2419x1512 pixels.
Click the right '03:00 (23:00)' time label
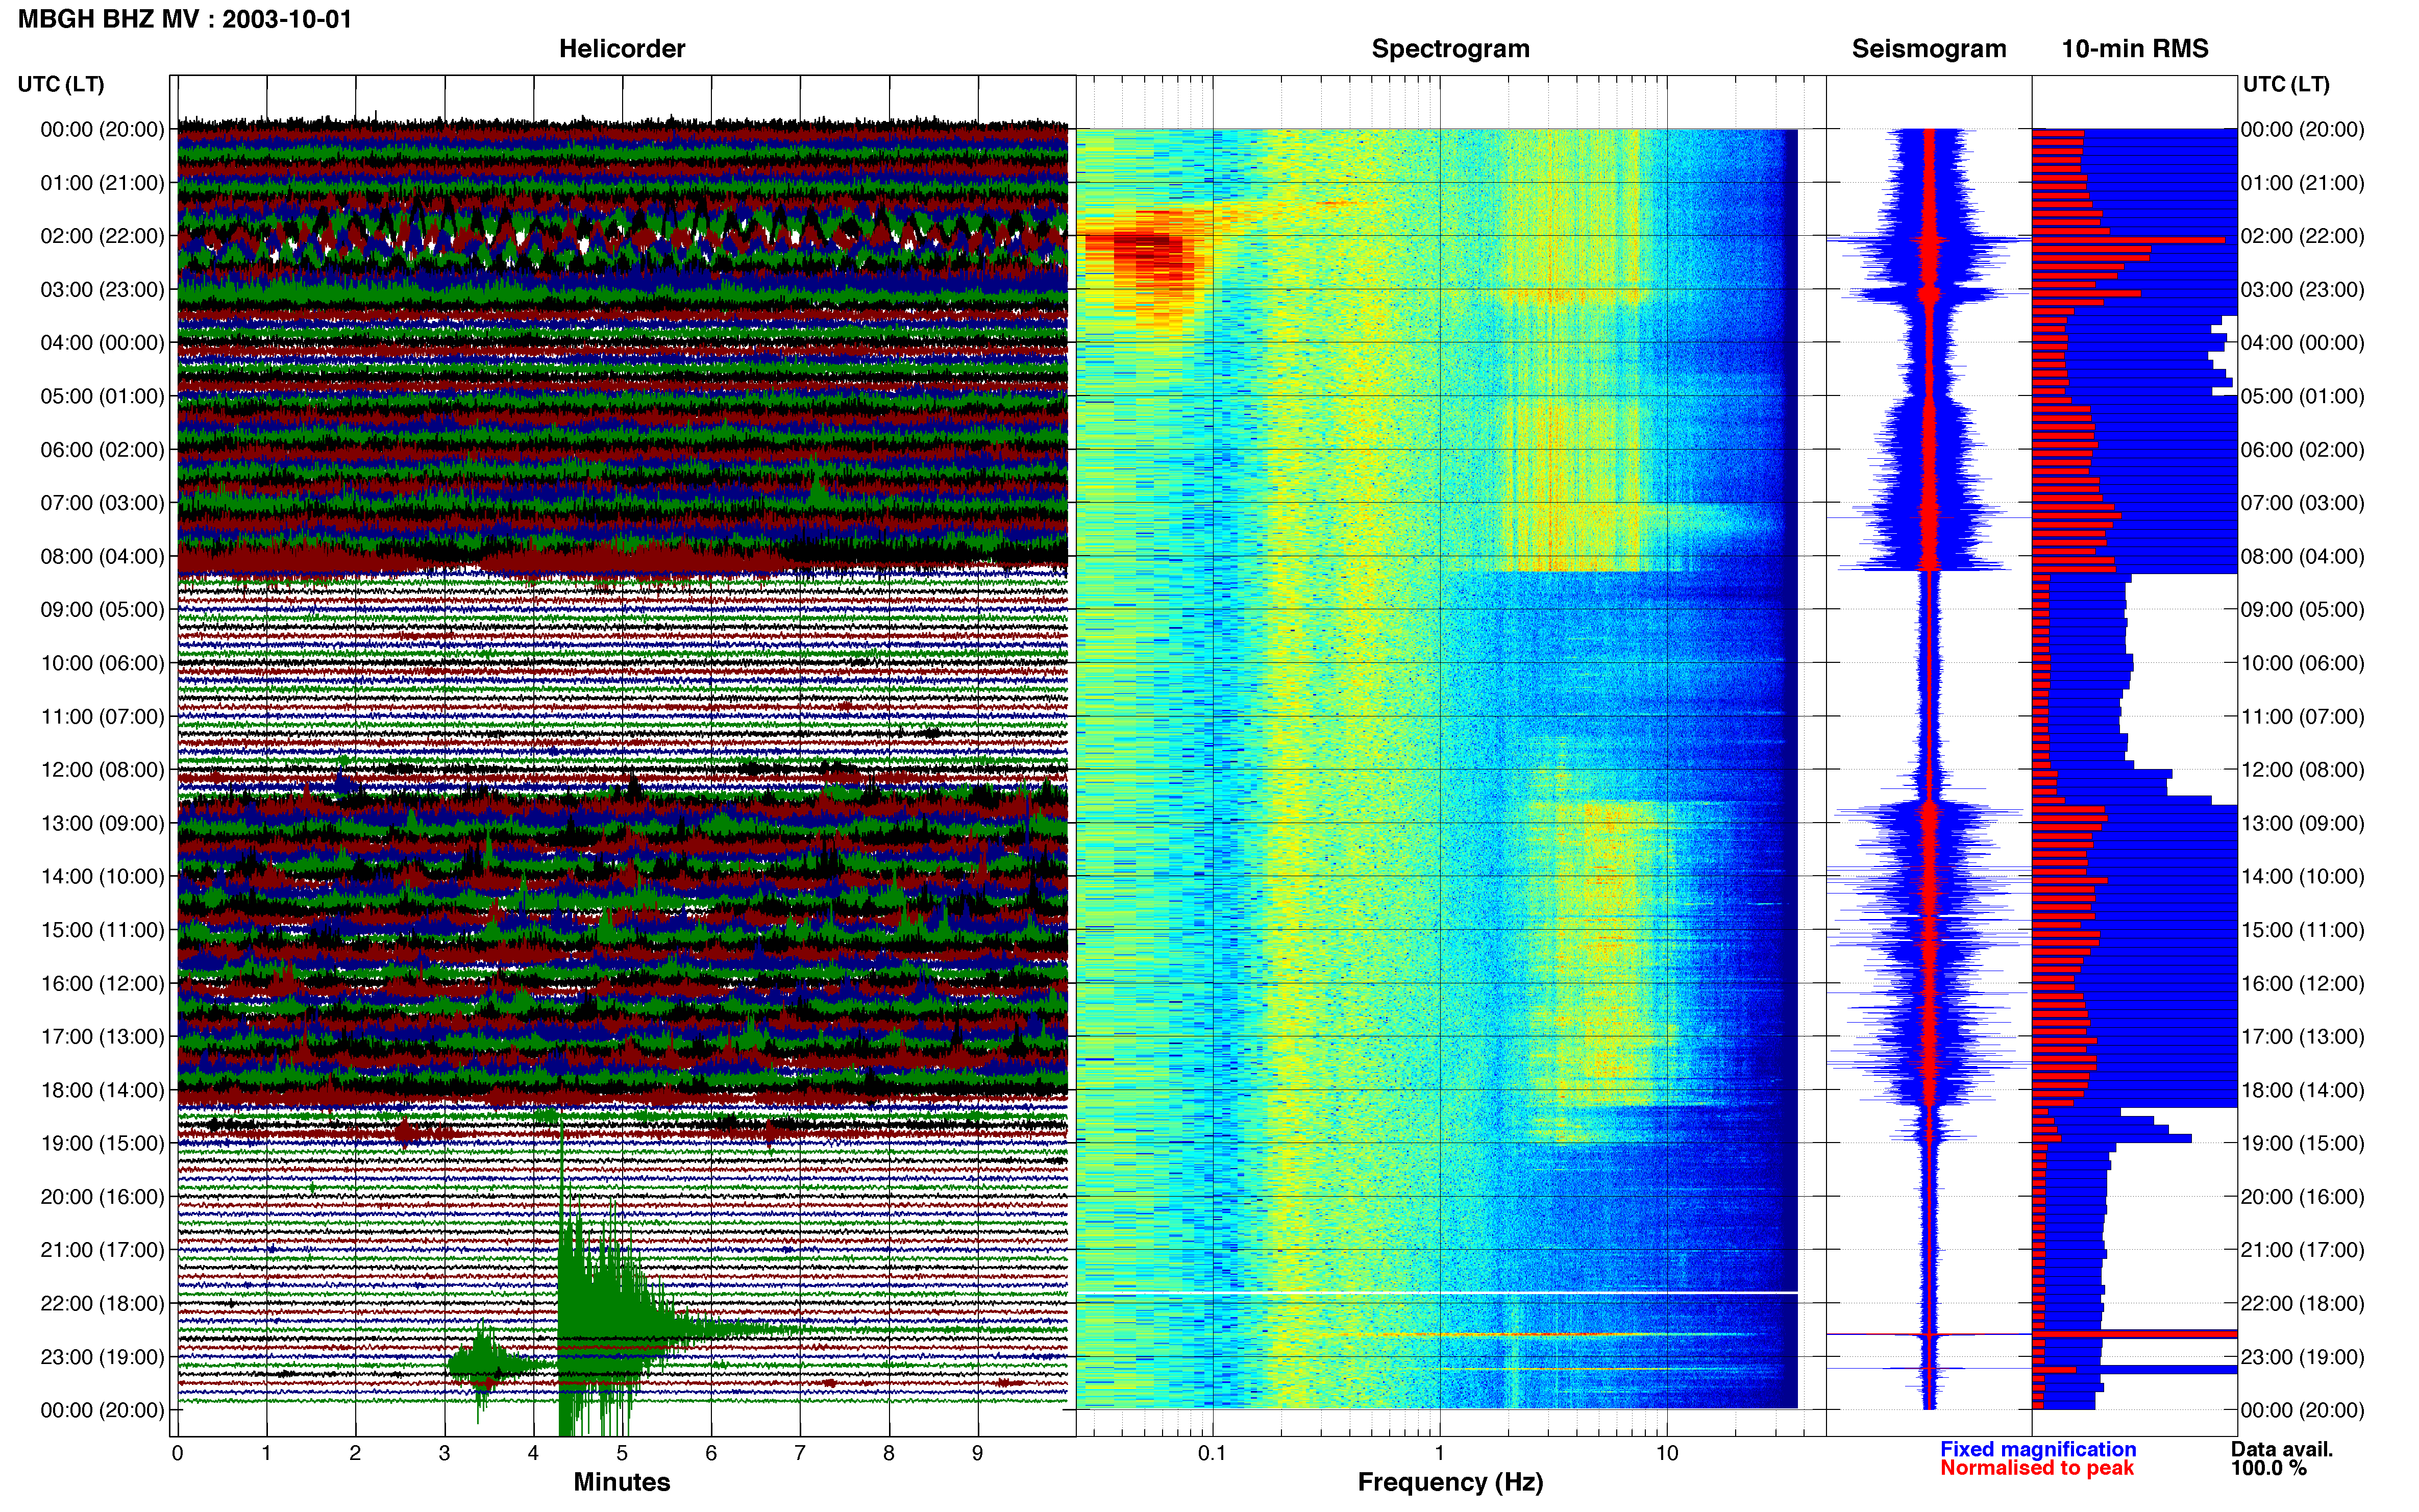point(2302,290)
